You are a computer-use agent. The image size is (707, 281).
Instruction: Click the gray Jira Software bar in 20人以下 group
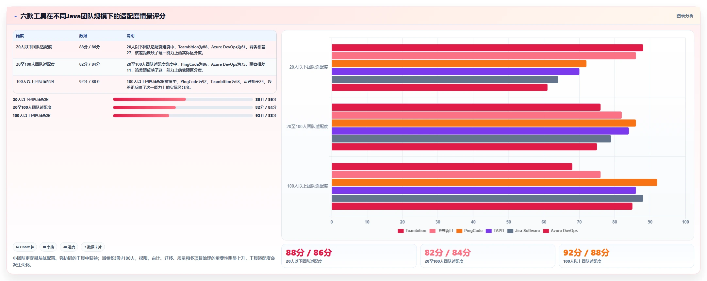445,79
